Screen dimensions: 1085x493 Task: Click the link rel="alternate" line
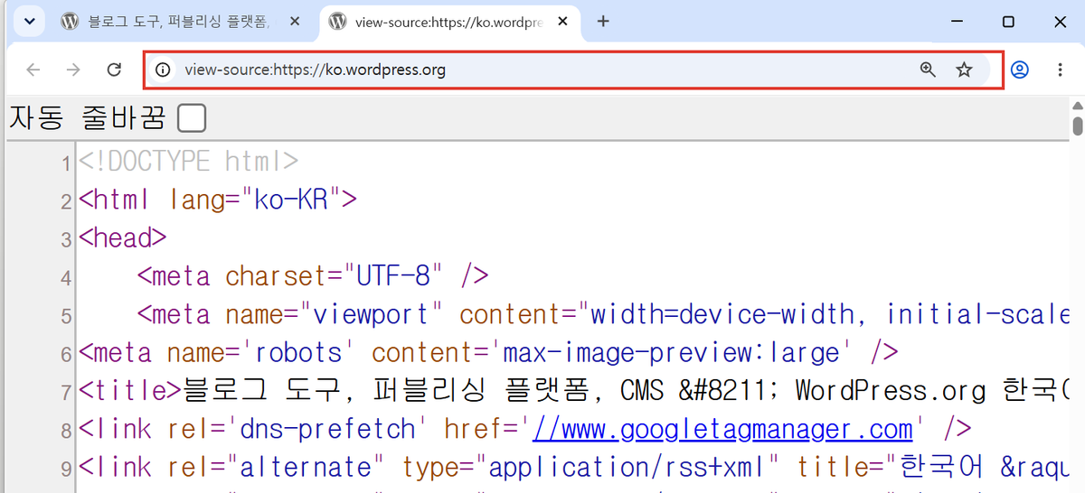[x=574, y=466]
